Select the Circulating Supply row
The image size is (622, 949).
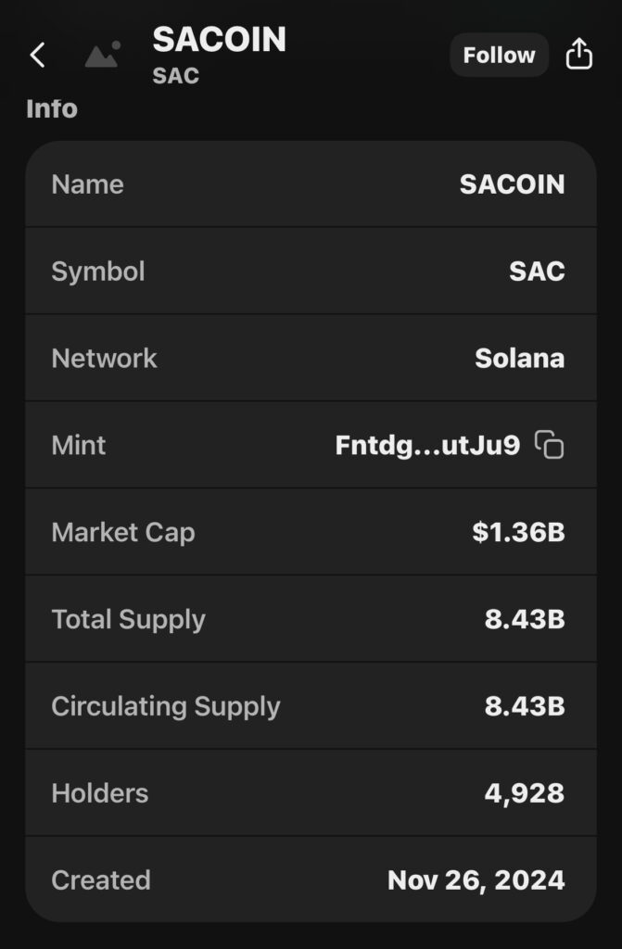(311, 706)
